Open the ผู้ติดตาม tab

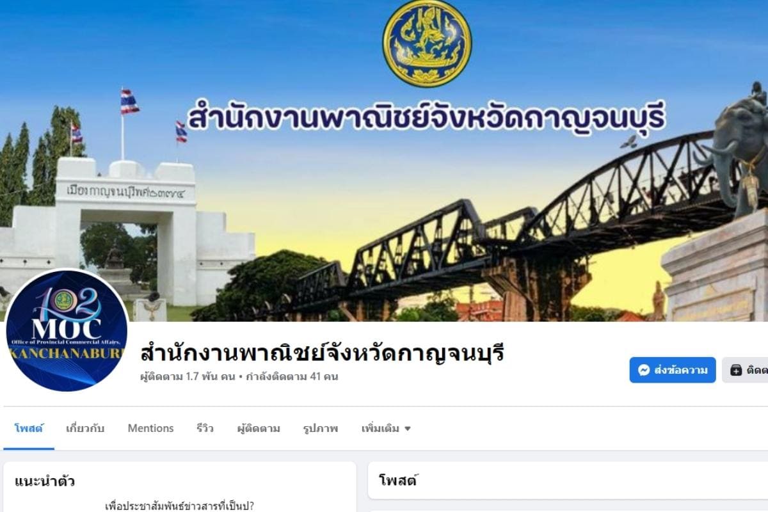(x=259, y=428)
